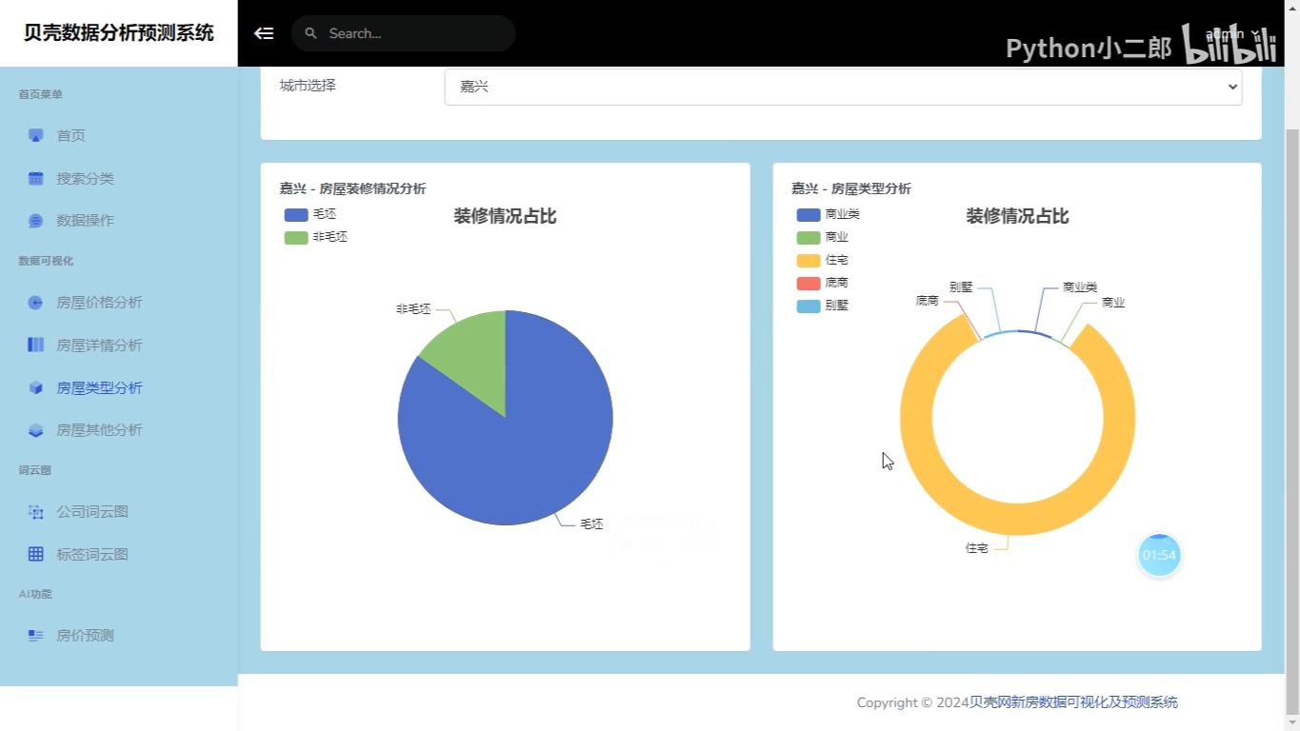The width and height of the screenshot is (1300, 731).
Task: Hide the 非毛坯 series via its legend
Action: 316,237
